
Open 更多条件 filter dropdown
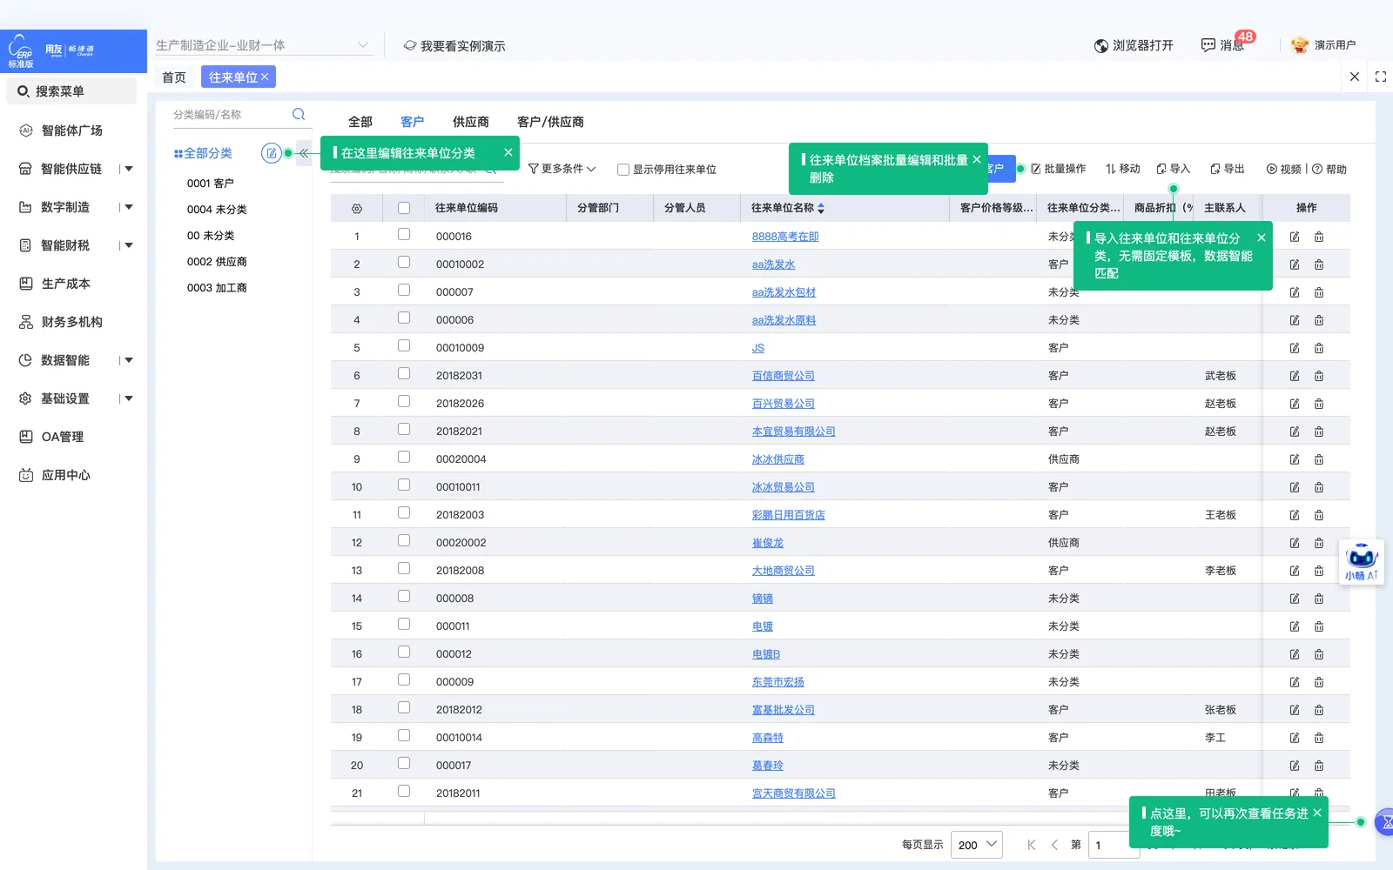[562, 169]
